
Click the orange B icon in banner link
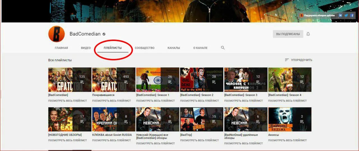pyautogui.click(x=302, y=15)
